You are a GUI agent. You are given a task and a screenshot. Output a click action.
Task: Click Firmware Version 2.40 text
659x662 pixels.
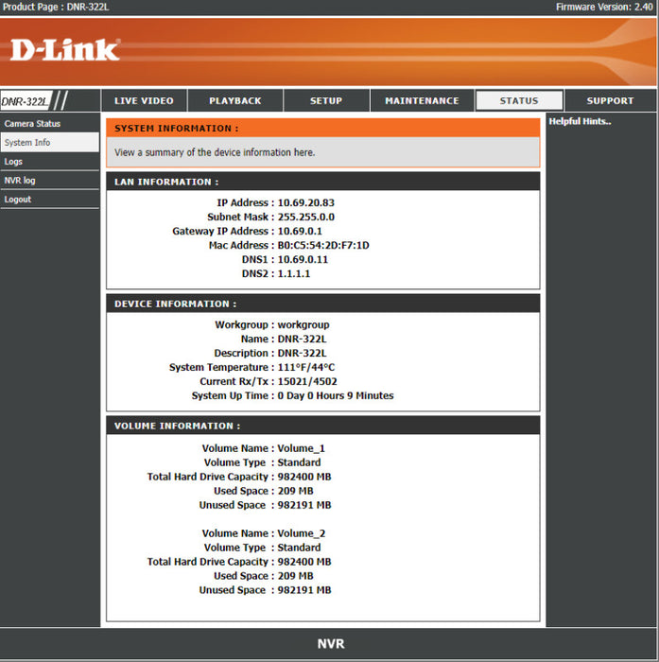tap(604, 7)
